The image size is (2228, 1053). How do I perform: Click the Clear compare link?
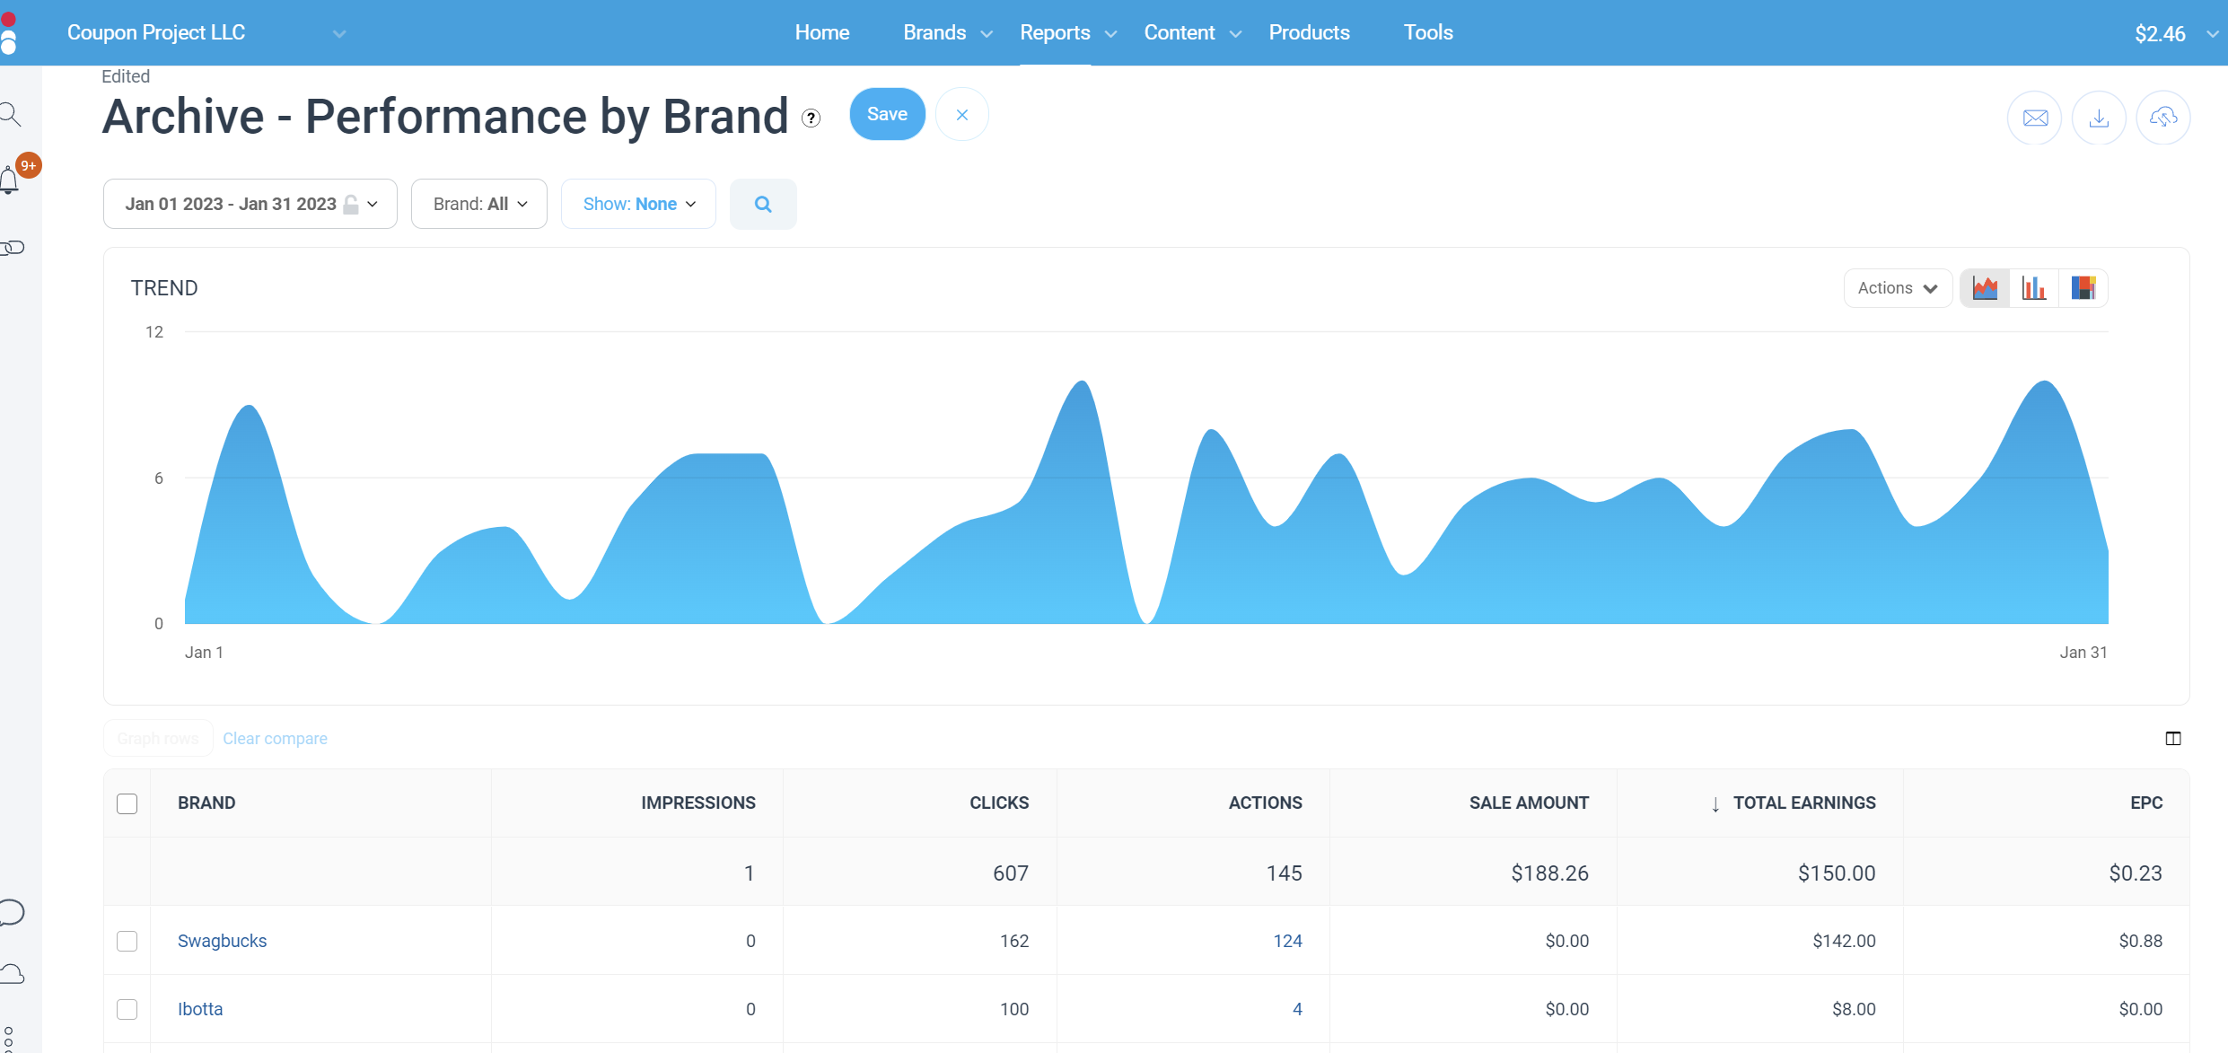point(275,738)
